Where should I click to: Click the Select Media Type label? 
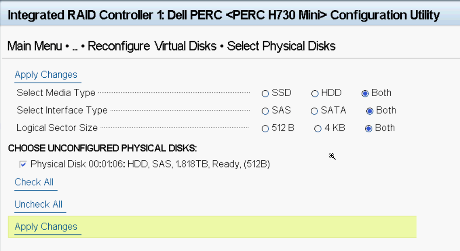click(x=56, y=92)
